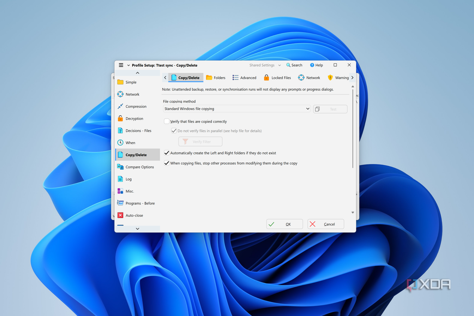The width and height of the screenshot is (474, 316).
Task: Click the unattended runs note text
Action: 248,89
